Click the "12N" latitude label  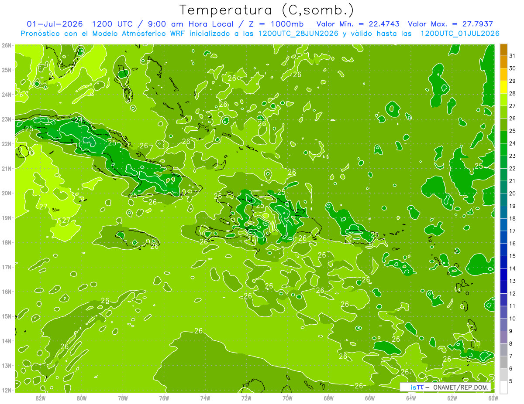7,390
